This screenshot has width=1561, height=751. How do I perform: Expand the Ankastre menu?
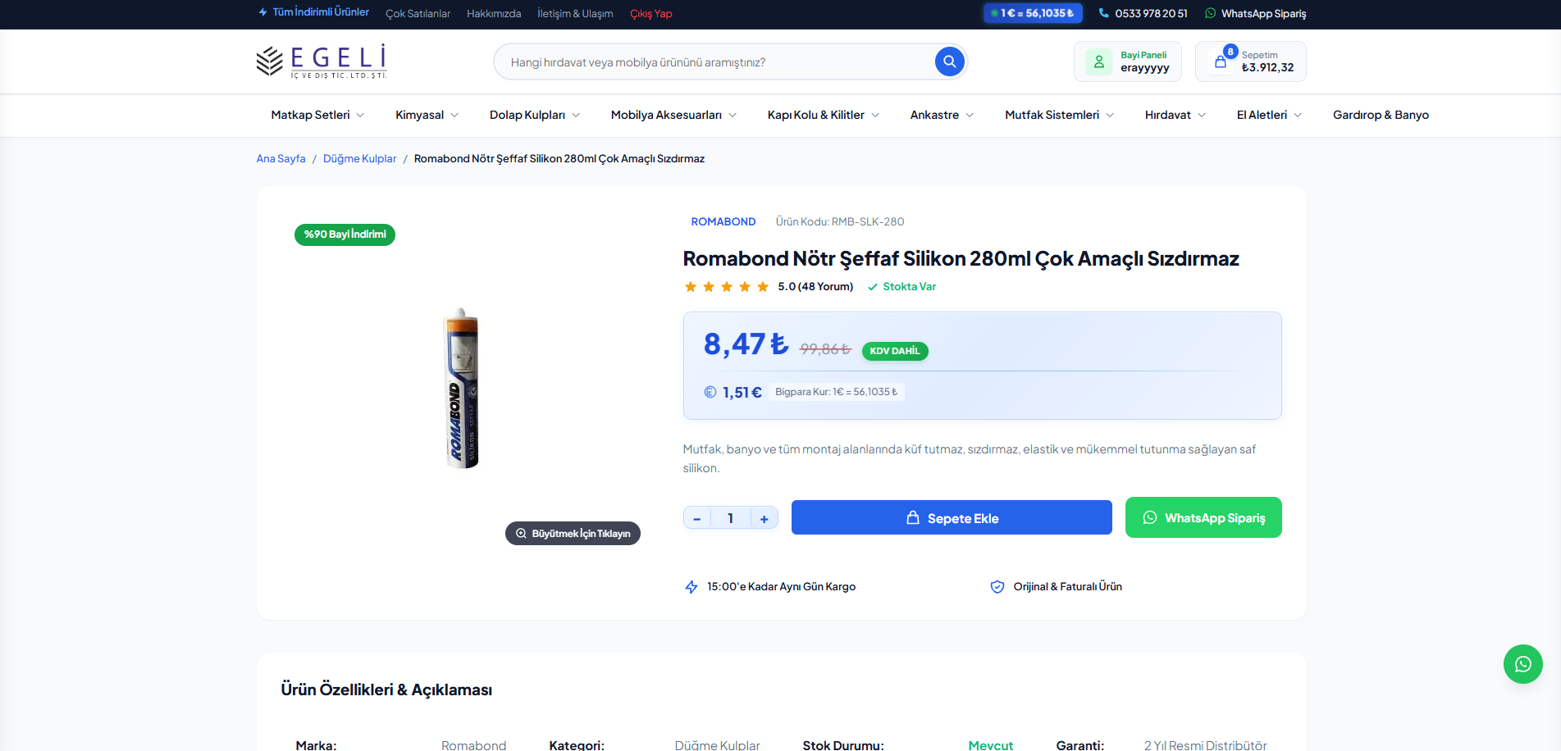(942, 115)
